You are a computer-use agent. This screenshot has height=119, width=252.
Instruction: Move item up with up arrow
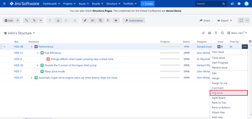[x=50, y=20]
